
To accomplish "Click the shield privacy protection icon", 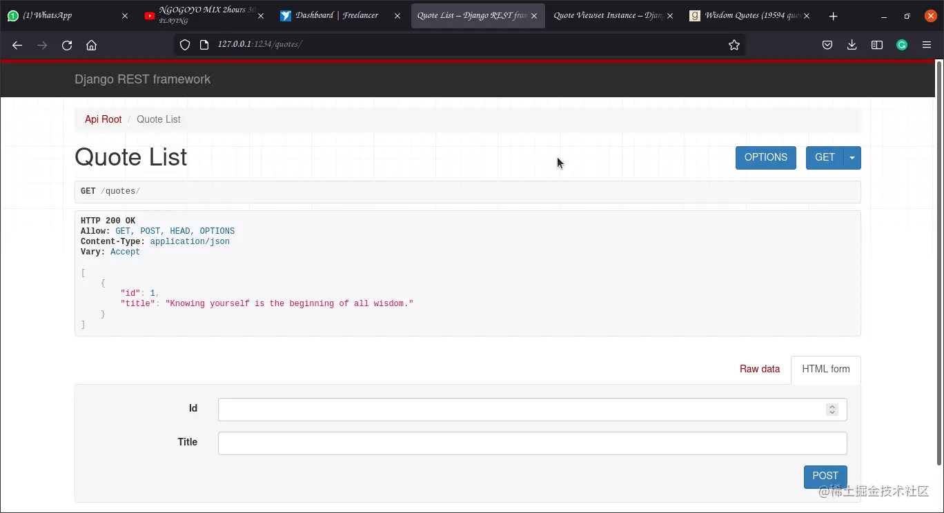I will click(184, 44).
